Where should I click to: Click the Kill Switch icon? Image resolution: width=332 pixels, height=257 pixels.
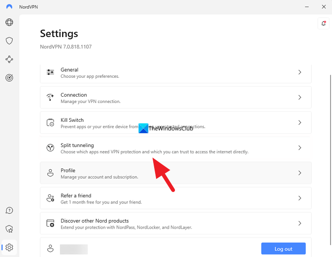[x=50, y=123]
